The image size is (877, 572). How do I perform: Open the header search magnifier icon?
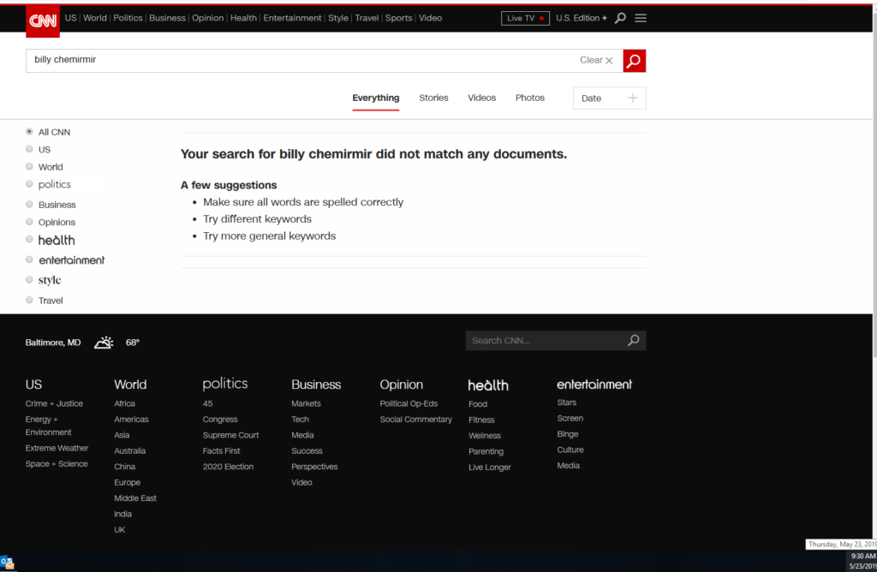620,18
